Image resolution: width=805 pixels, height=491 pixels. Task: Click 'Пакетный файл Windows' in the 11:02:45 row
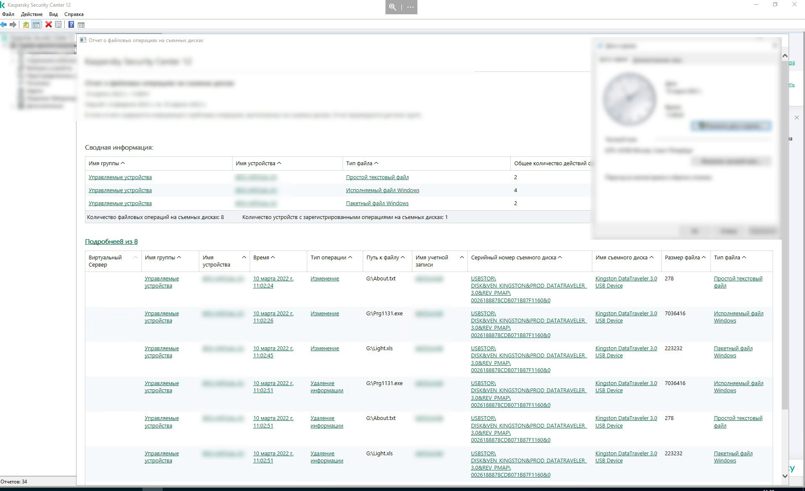pyautogui.click(x=733, y=352)
